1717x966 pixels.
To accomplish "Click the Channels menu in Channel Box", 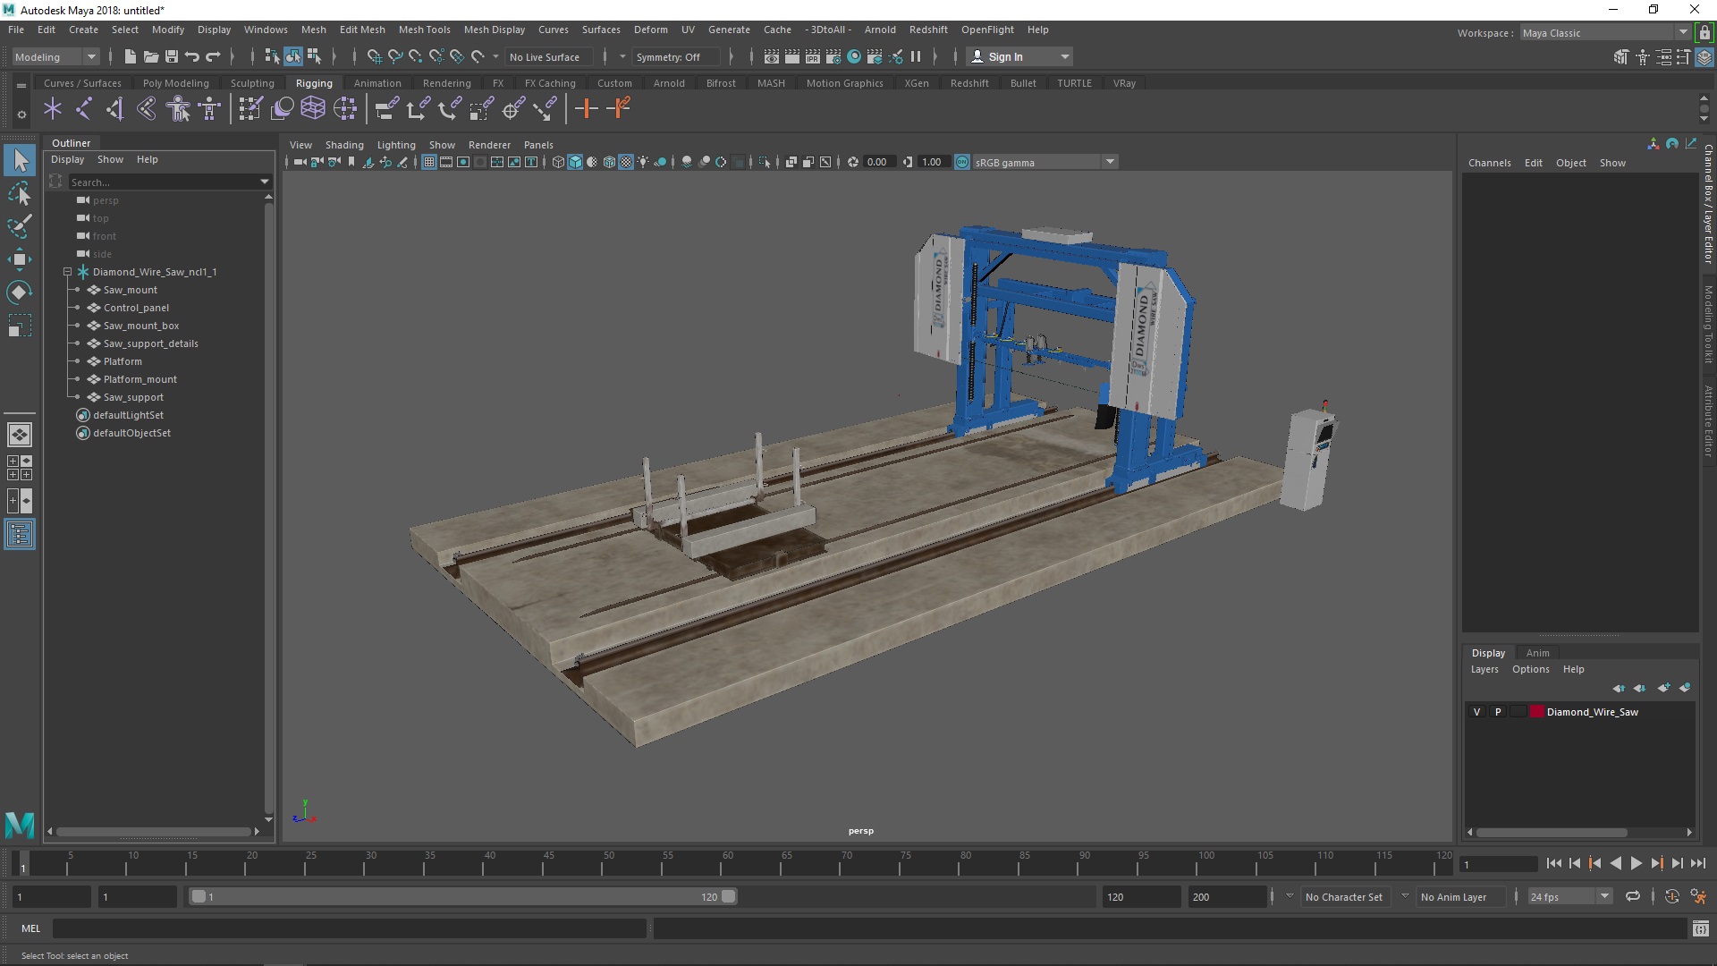I will (x=1489, y=163).
